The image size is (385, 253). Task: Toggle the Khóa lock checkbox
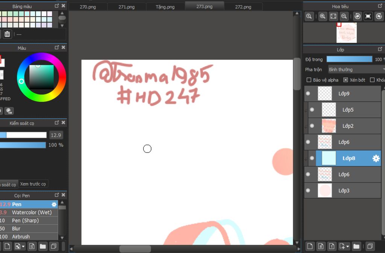(372, 80)
